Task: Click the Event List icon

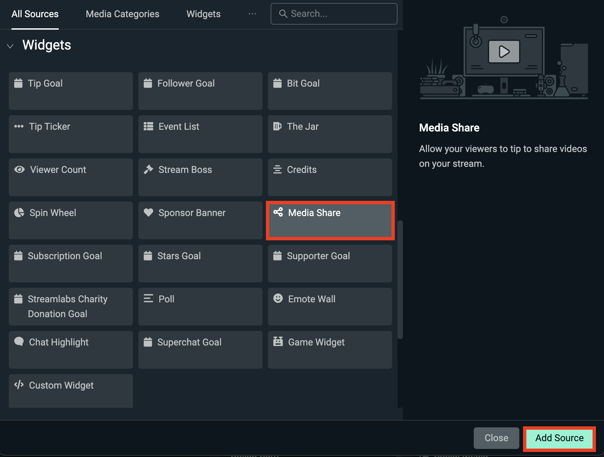Action: pyautogui.click(x=148, y=126)
